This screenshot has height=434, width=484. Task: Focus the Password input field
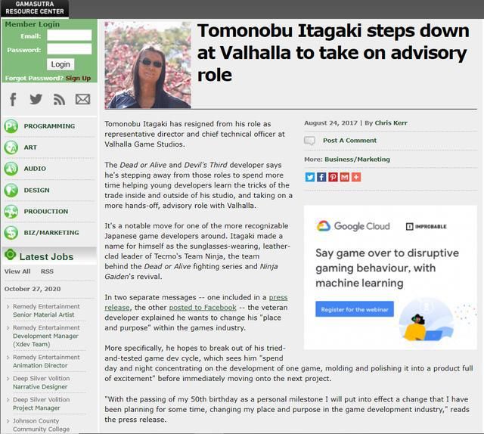click(69, 49)
